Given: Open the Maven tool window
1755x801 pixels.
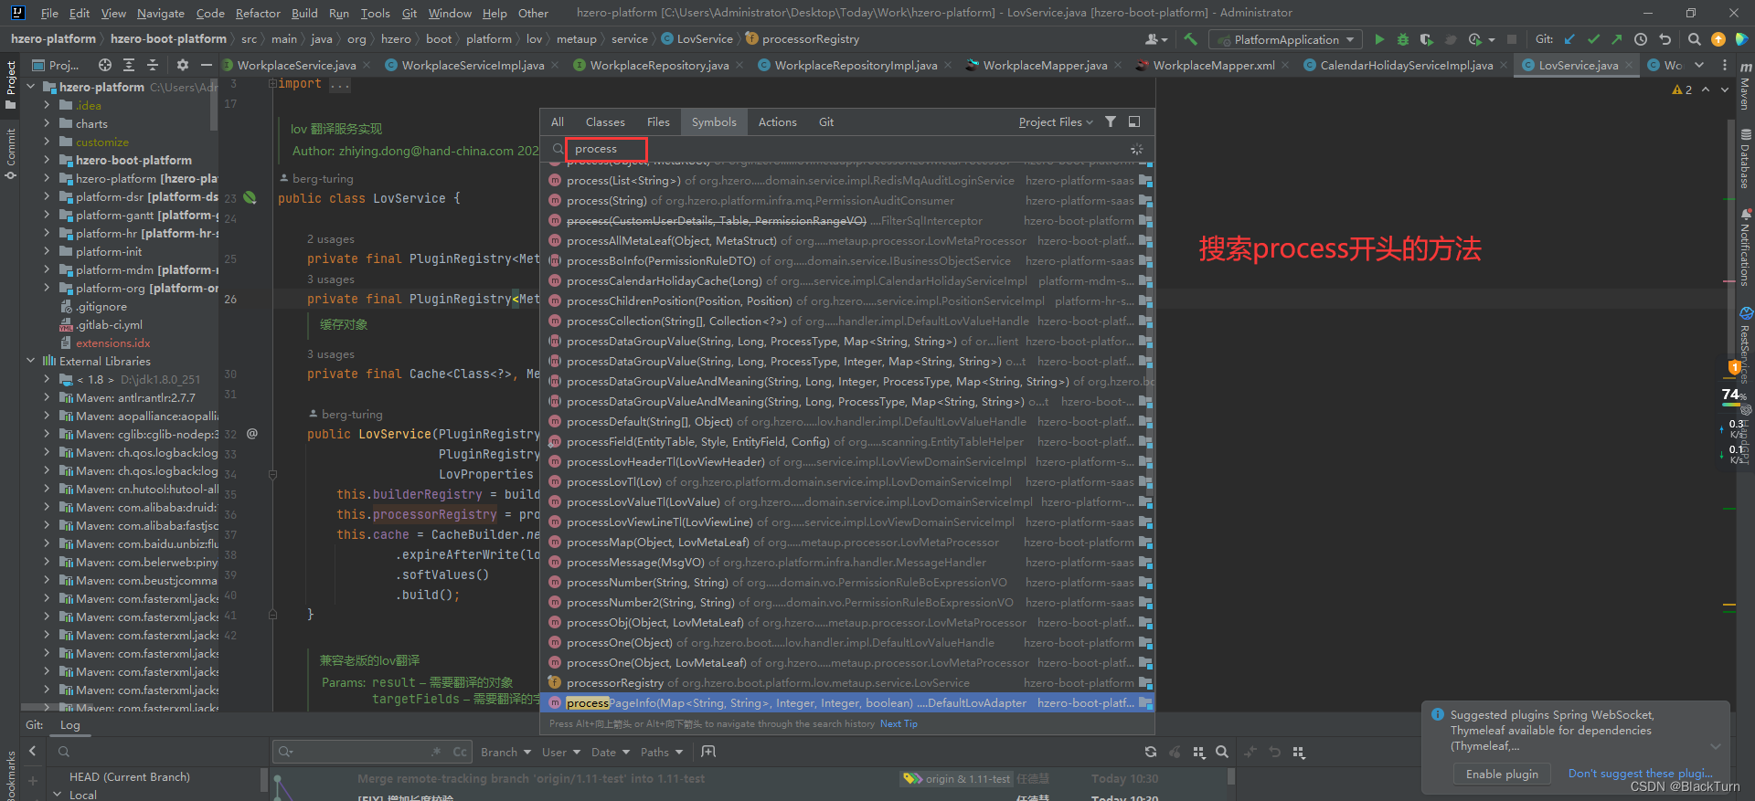Looking at the screenshot, I should point(1745,87).
